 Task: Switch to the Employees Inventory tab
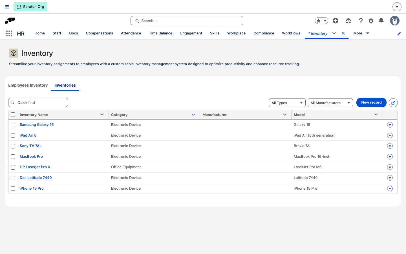click(x=28, y=85)
